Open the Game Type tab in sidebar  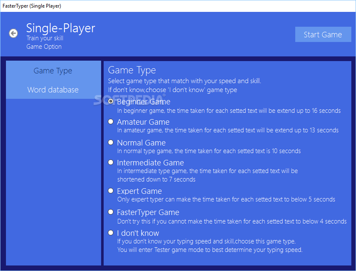click(x=53, y=71)
